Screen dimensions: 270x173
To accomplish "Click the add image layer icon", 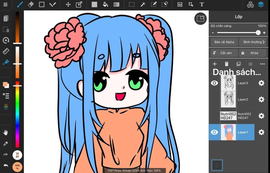I will point(238,64).
